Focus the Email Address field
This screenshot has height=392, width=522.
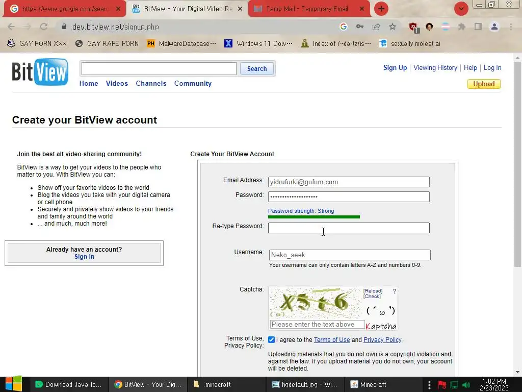(x=349, y=182)
